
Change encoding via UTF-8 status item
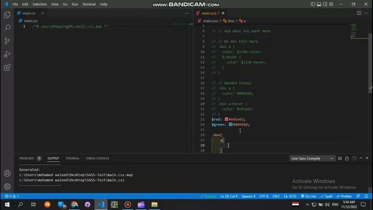click(264, 196)
